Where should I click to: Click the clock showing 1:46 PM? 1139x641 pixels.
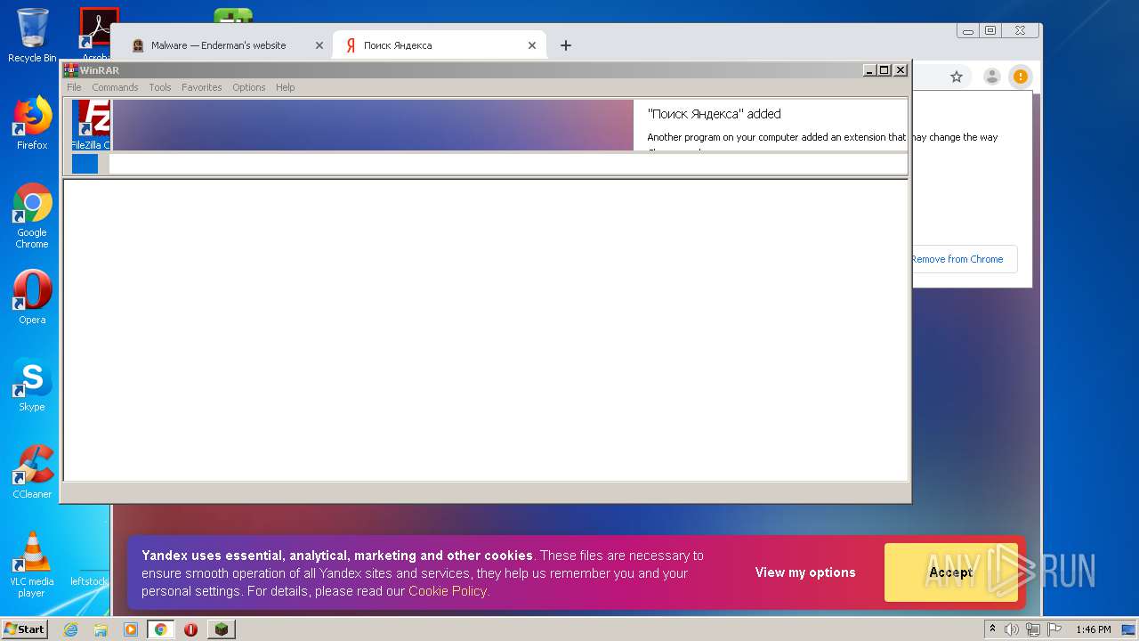click(x=1093, y=629)
